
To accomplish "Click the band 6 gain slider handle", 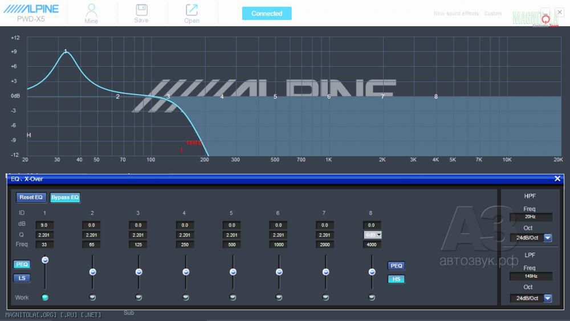I will (279, 272).
